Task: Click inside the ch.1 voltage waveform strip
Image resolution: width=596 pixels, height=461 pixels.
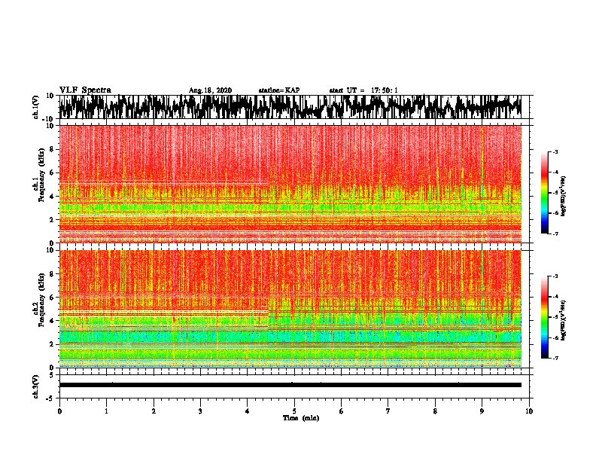Action: click(290, 107)
